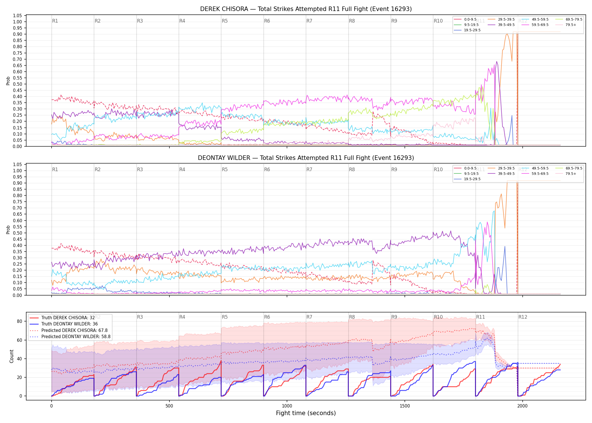Click 'Truth DEREK CHISORA: 32' legend entry
The image size is (592, 423).
(x=62, y=318)
